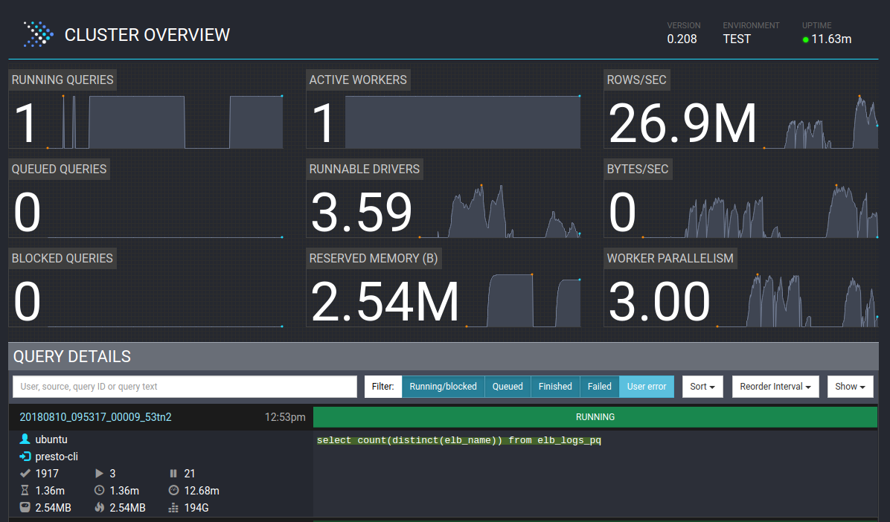Click the cumulative memory icon beside 194G
The width and height of the screenshot is (890, 522).
[173, 507]
